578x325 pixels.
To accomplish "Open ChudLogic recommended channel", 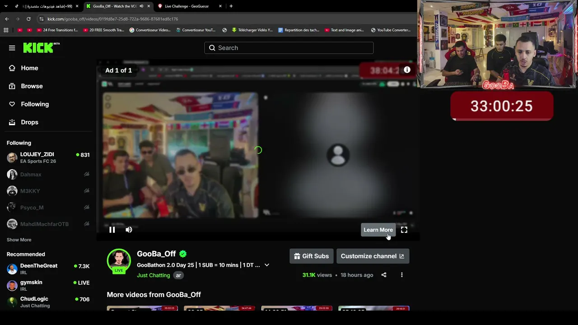I will point(48,302).
